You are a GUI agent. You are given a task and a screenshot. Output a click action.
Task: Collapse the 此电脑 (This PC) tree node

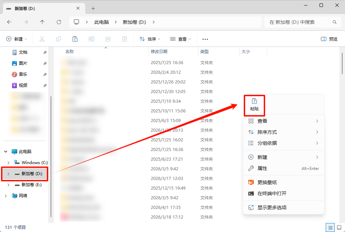tap(5, 151)
